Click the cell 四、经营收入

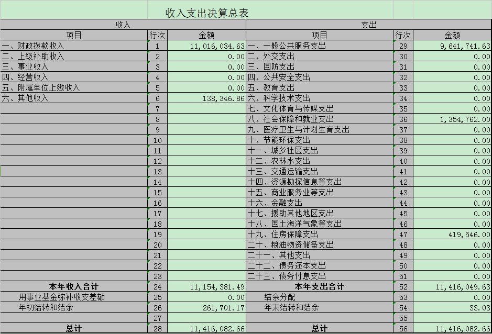74,77
